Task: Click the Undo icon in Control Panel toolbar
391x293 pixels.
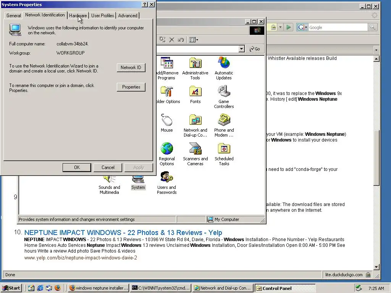Action: coord(181,40)
